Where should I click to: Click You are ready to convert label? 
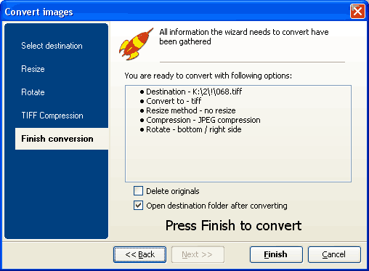point(208,76)
